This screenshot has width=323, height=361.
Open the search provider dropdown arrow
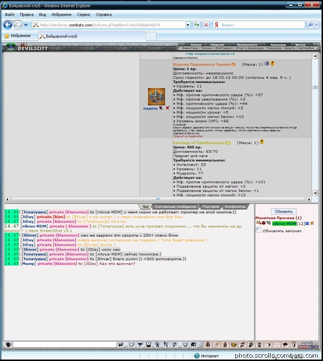tap(317, 25)
